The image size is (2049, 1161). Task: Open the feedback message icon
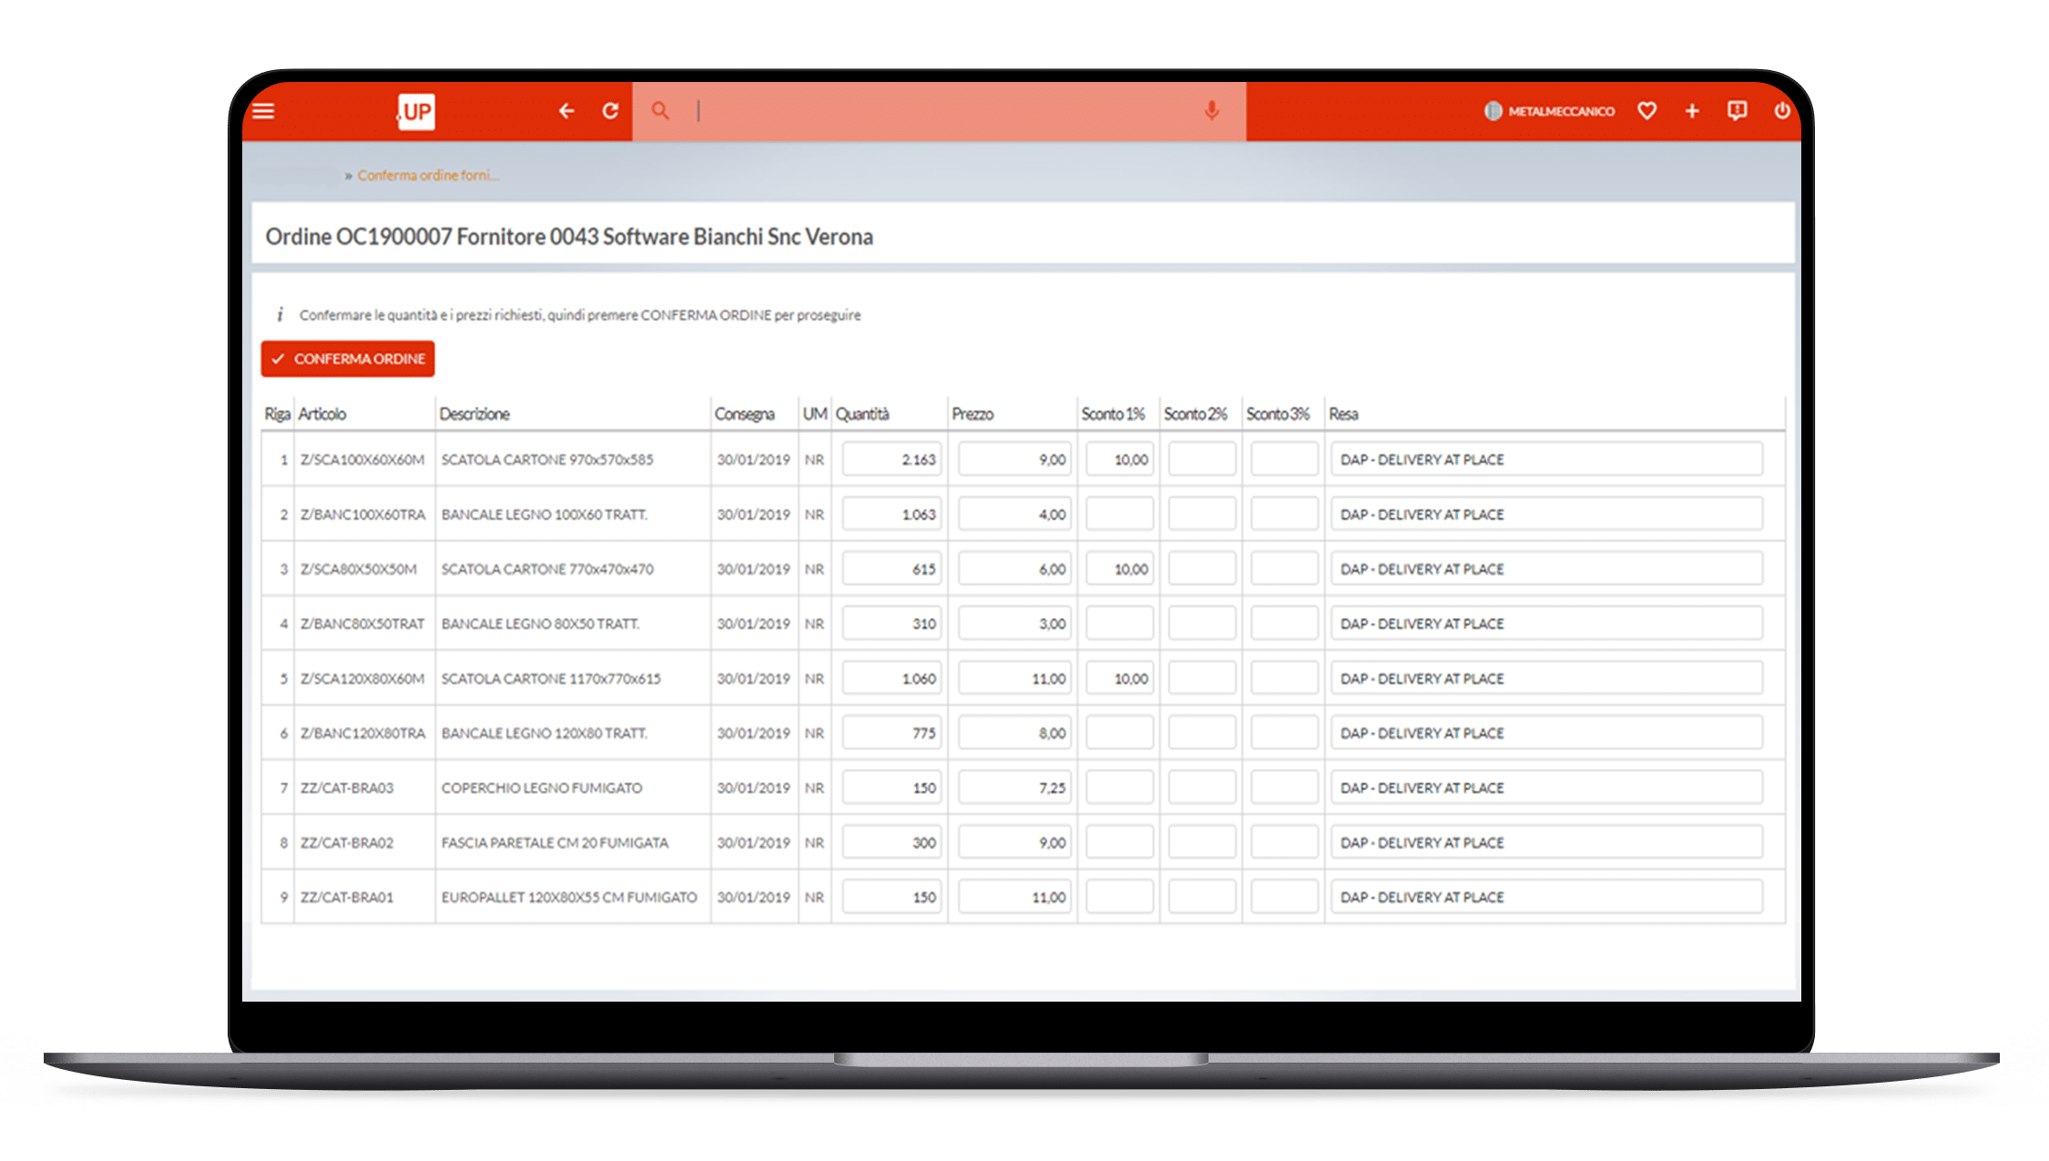click(x=1737, y=111)
